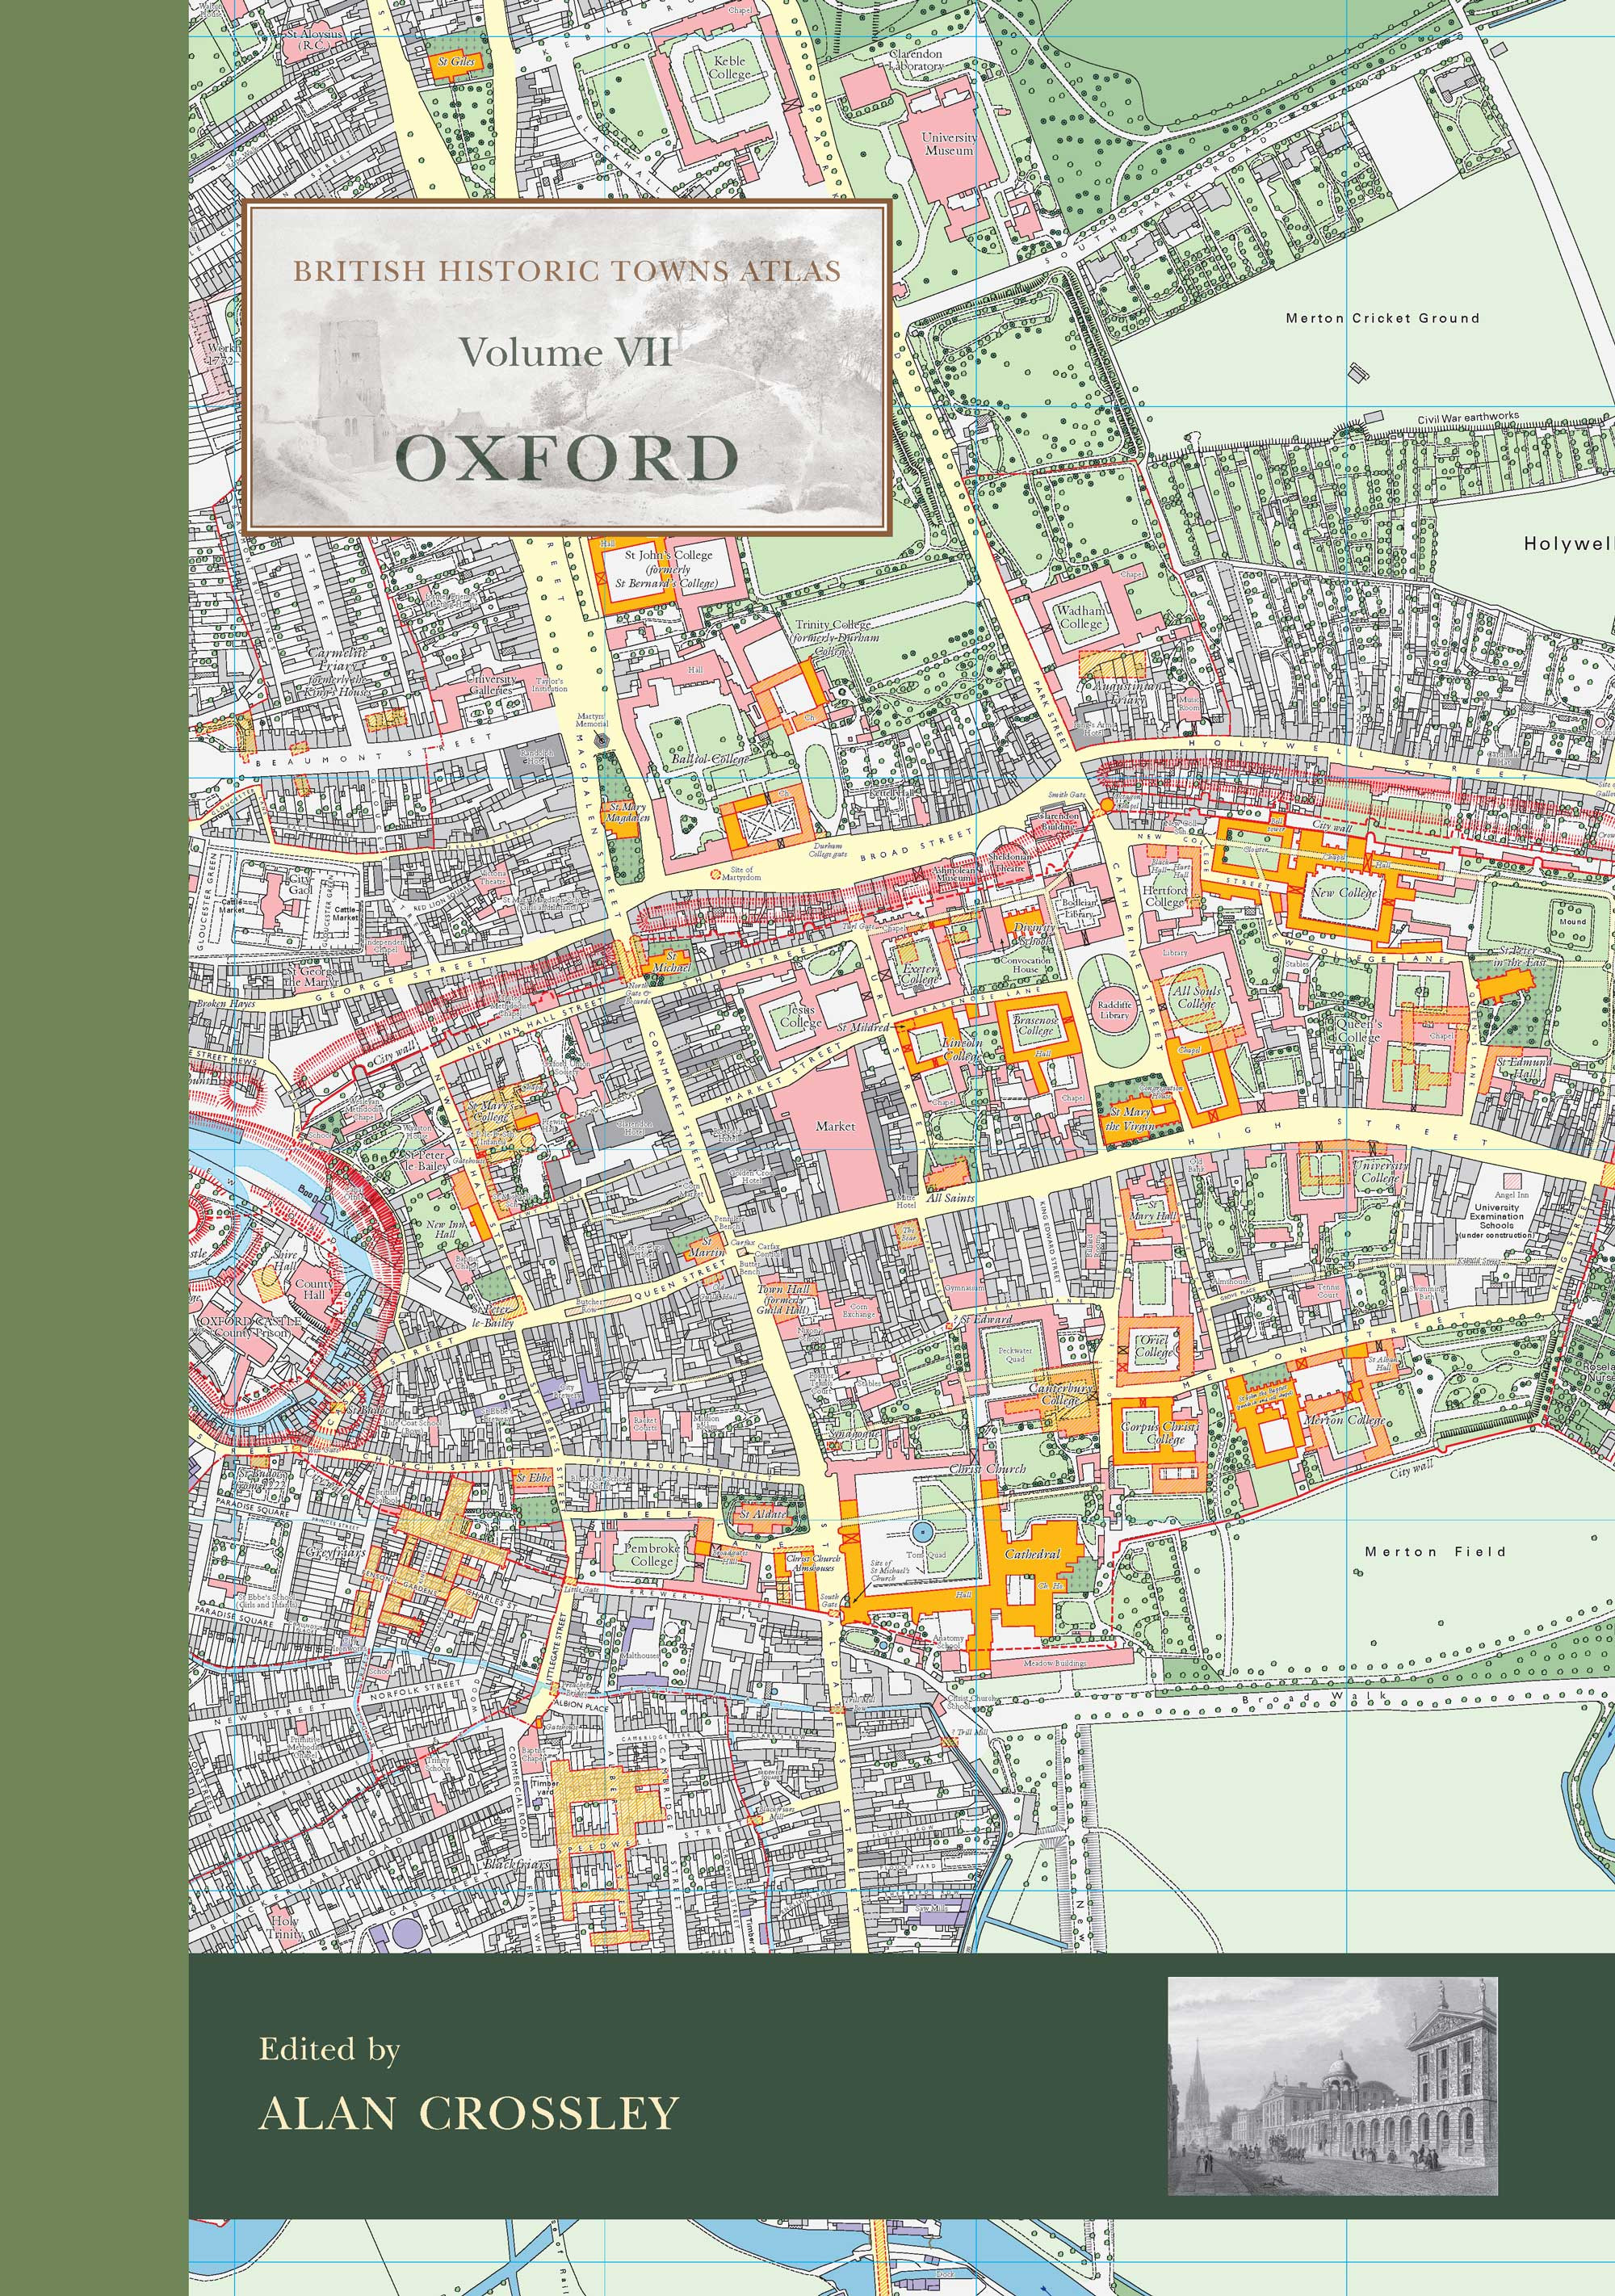Click the Cathedral orange building

coord(1032,1554)
